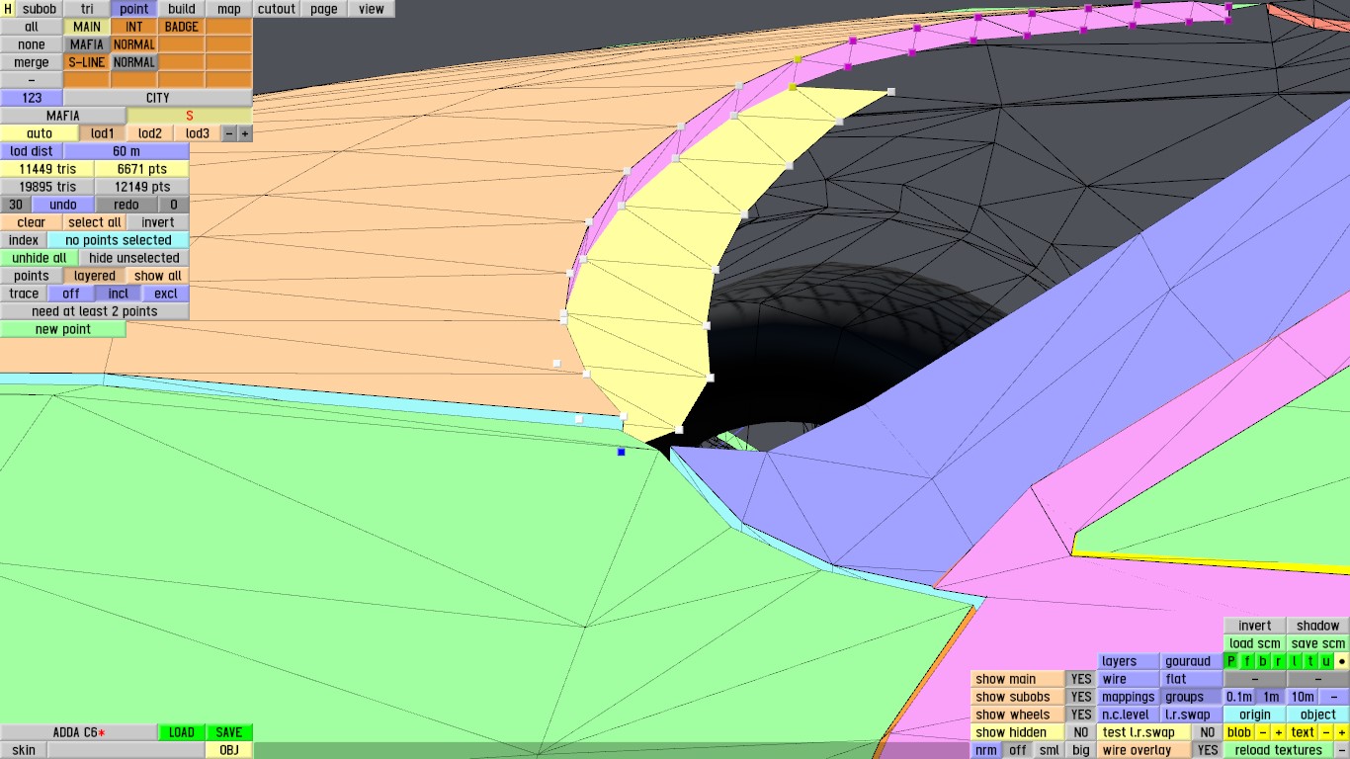Set trace mode to incl

(119, 294)
